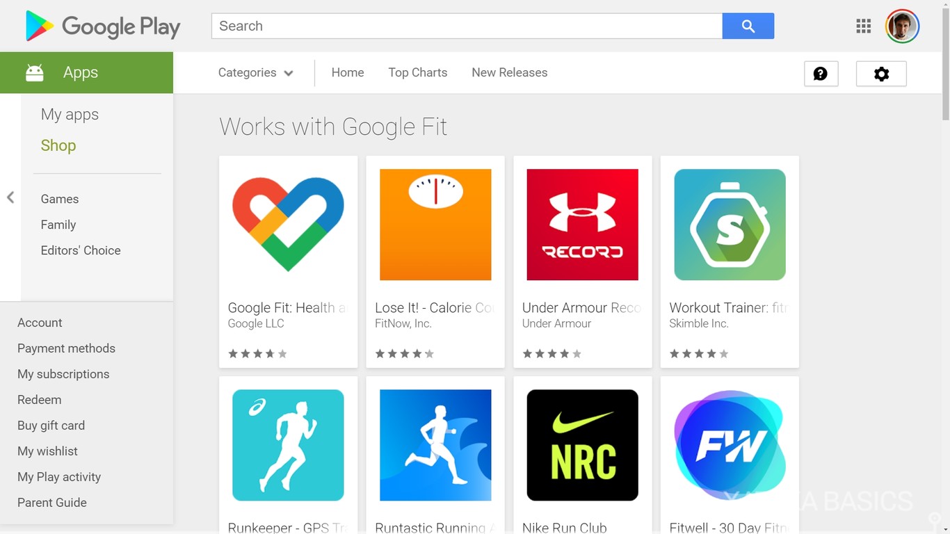
Task: Select Editors' Choice in the sidebar
Action: [81, 250]
